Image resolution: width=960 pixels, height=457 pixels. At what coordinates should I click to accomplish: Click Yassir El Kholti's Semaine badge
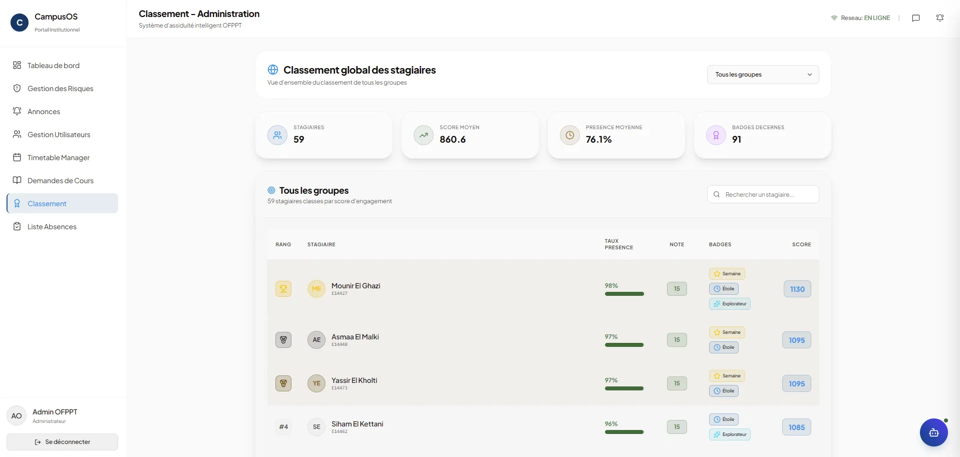tap(727, 376)
